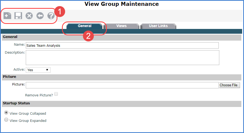Click the Picture file path field

(122, 85)
